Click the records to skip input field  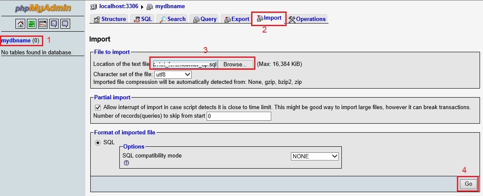239,116
